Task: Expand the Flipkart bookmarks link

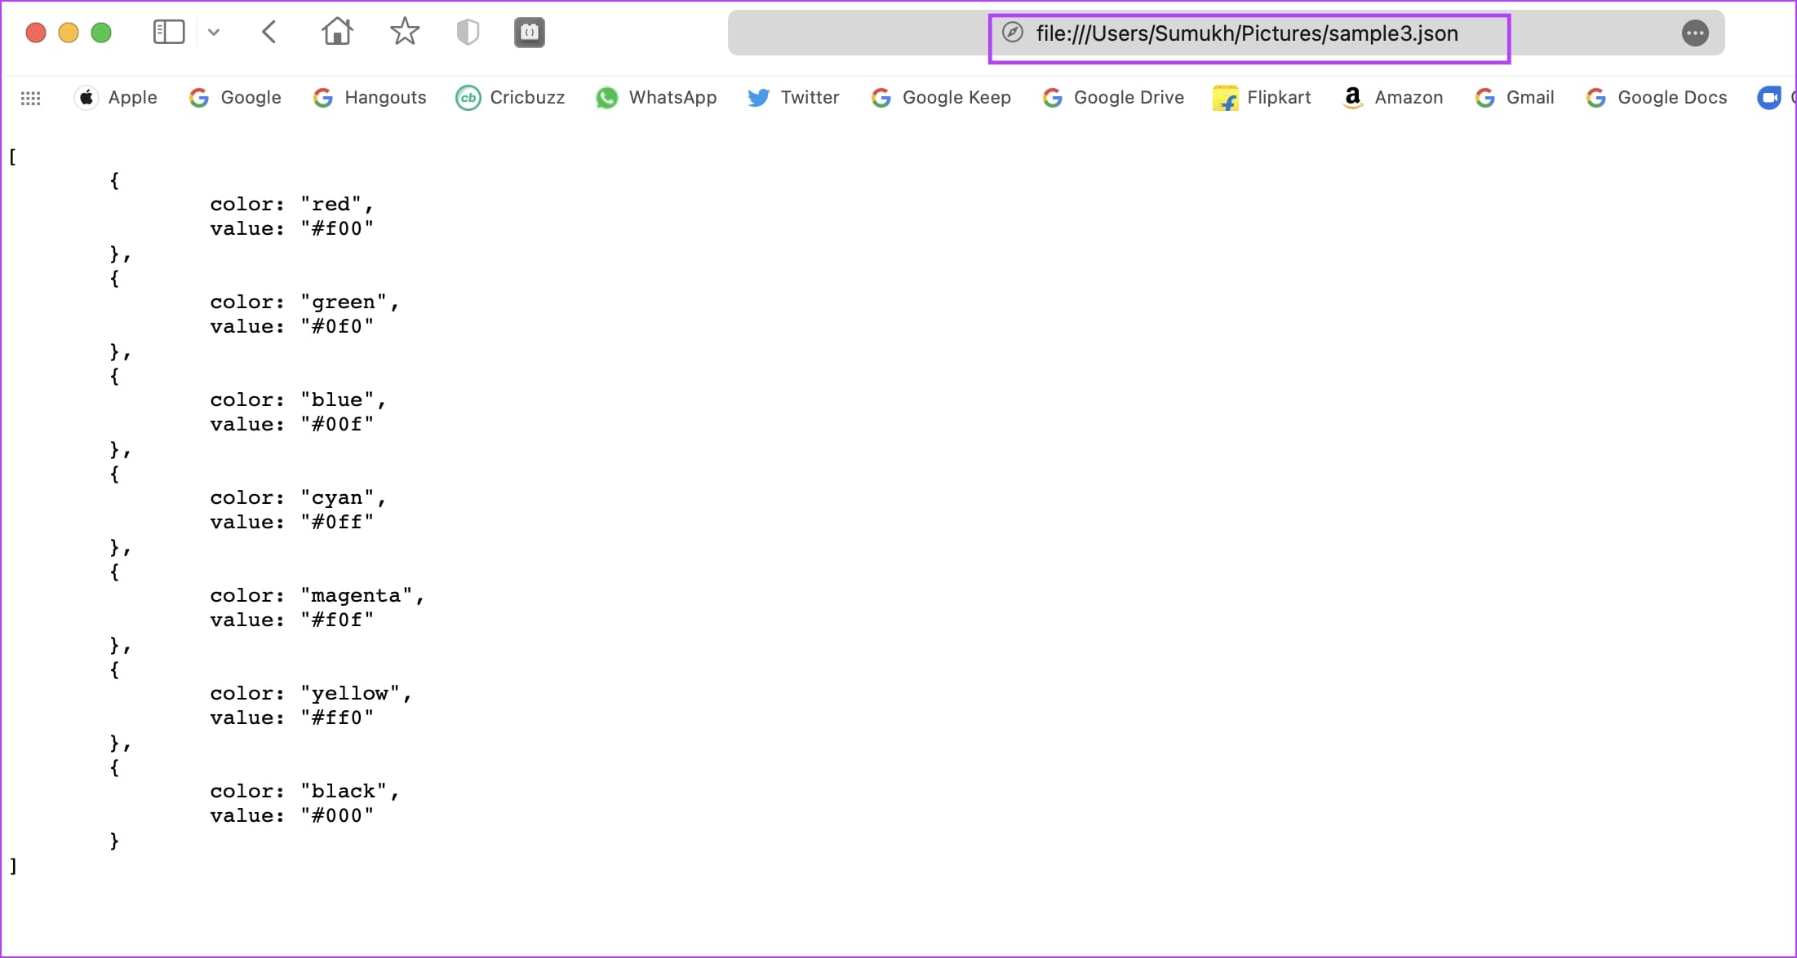Action: pyautogui.click(x=1262, y=97)
